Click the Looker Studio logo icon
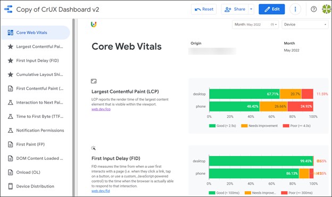 coord(9,10)
